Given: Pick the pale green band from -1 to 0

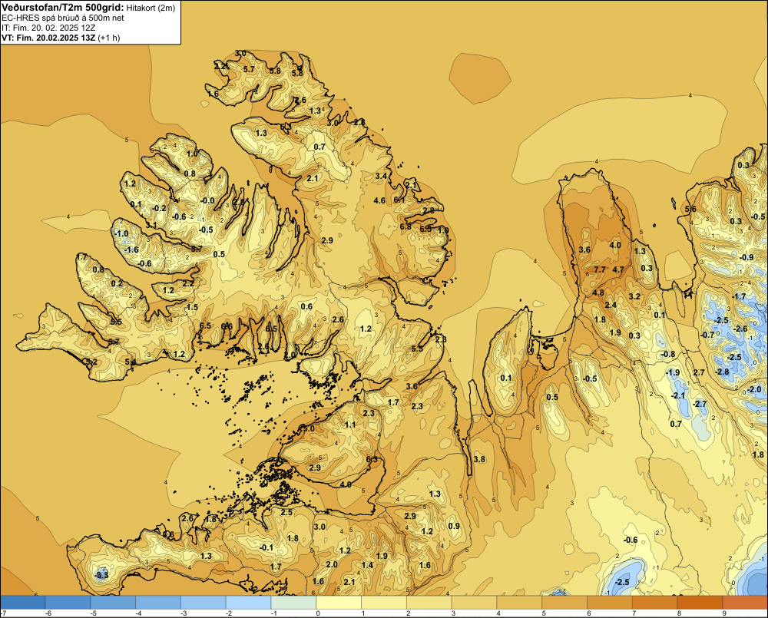Looking at the screenshot, I should [x=293, y=603].
